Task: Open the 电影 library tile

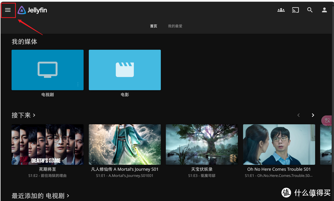Action: [x=125, y=70]
